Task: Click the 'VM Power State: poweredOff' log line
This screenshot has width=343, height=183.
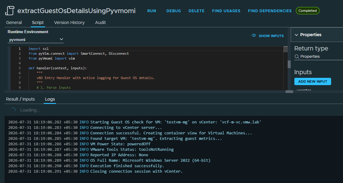Action: [79, 144]
